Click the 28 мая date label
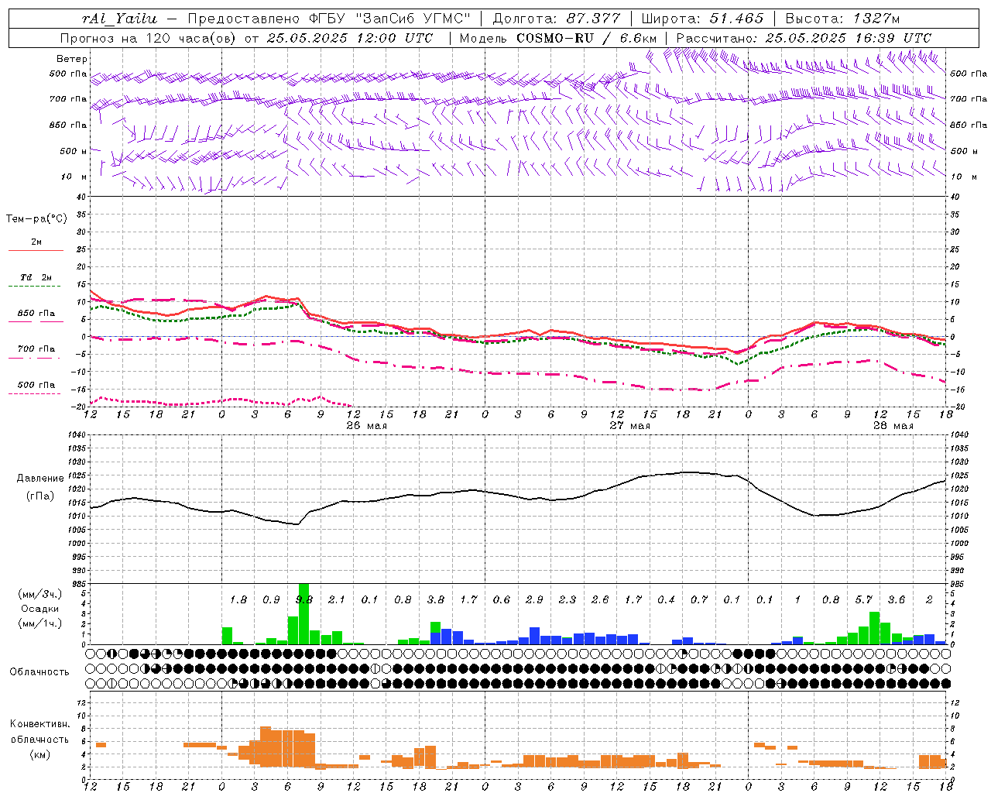 click(893, 426)
